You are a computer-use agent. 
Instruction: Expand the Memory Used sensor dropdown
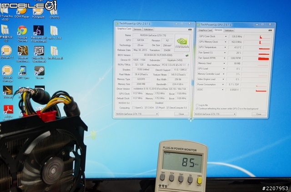[x=224, y=63]
